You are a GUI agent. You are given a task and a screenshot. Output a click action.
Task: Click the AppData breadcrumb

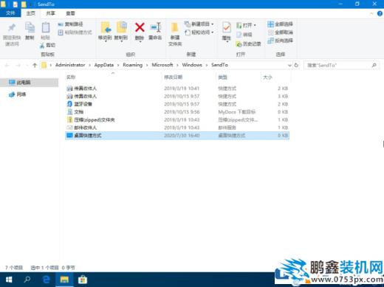(x=104, y=65)
